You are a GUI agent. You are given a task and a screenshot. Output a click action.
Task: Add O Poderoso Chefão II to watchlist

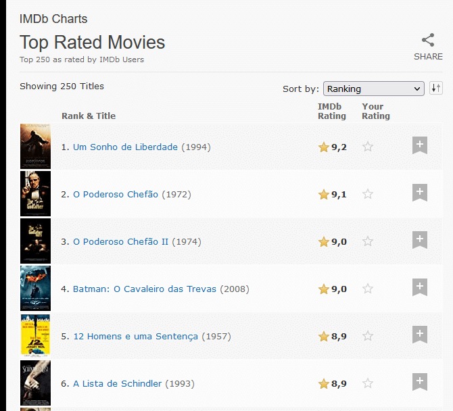point(419,240)
